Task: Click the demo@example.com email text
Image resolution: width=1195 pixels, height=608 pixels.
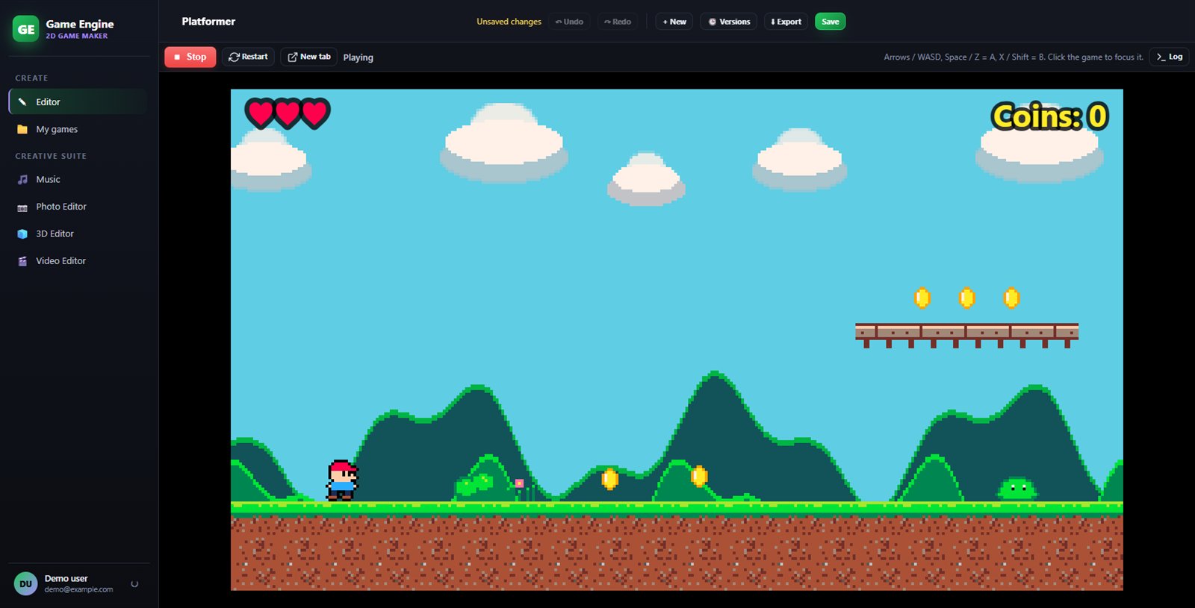Action: pos(78,589)
